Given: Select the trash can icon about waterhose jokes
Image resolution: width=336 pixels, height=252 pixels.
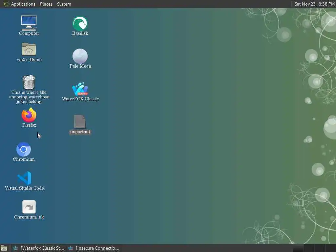Looking at the screenshot, I should (x=29, y=82).
